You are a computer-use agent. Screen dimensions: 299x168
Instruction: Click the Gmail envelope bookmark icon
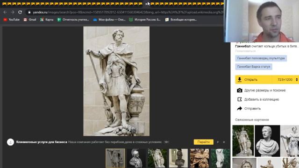25,20
